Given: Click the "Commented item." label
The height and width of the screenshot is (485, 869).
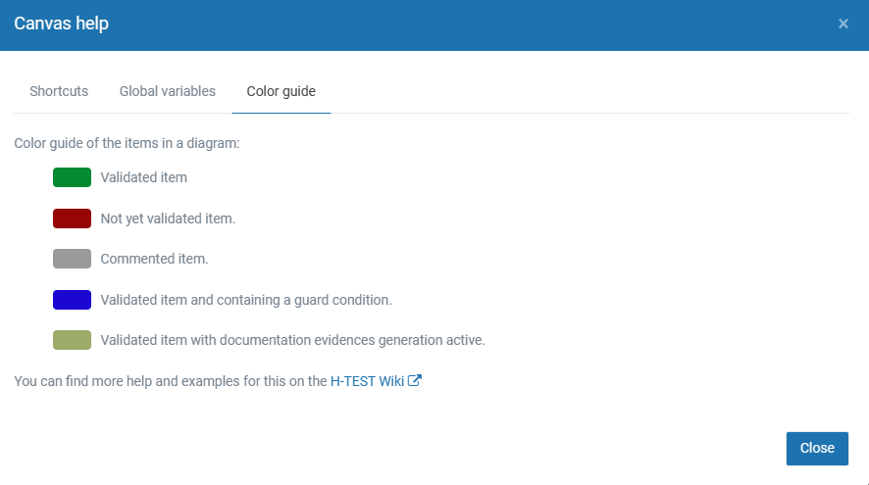Looking at the screenshot, I should point(154,259).
